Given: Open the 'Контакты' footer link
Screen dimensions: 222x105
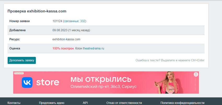Looking at the screenshot, I should point(14,103).
